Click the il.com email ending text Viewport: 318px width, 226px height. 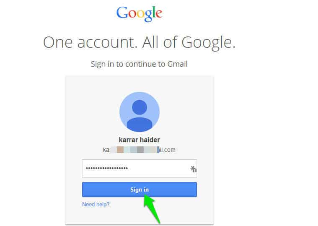pyautogui.click(x=167, y=150)
